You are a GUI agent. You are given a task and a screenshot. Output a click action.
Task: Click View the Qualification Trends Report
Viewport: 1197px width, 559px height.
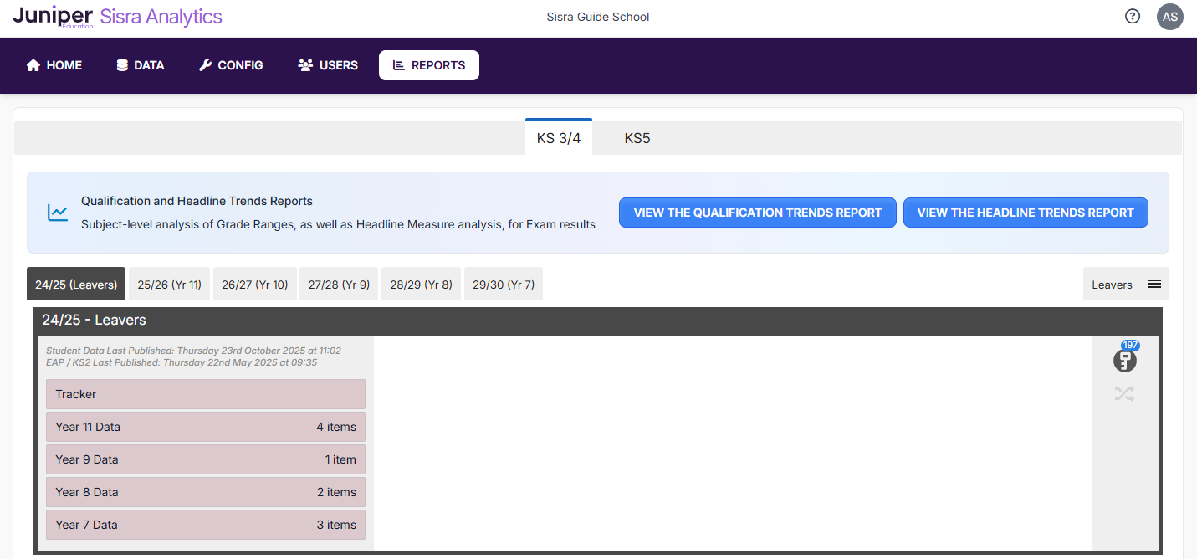coord(757,213)
